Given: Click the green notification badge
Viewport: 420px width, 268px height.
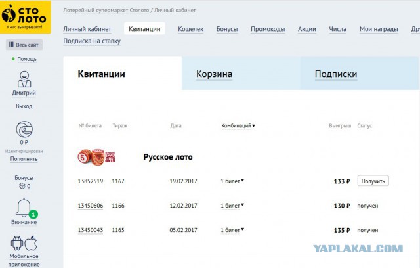Looking at the screenshot, I should tap(33, 214).
